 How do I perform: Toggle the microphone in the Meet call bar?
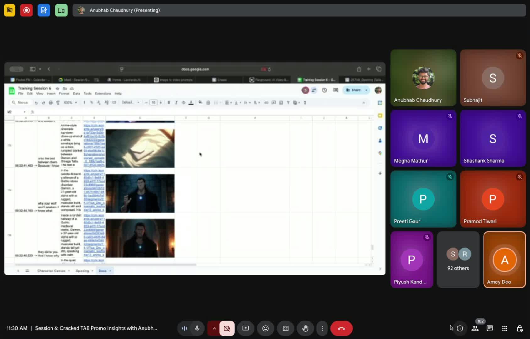(197, 328)
